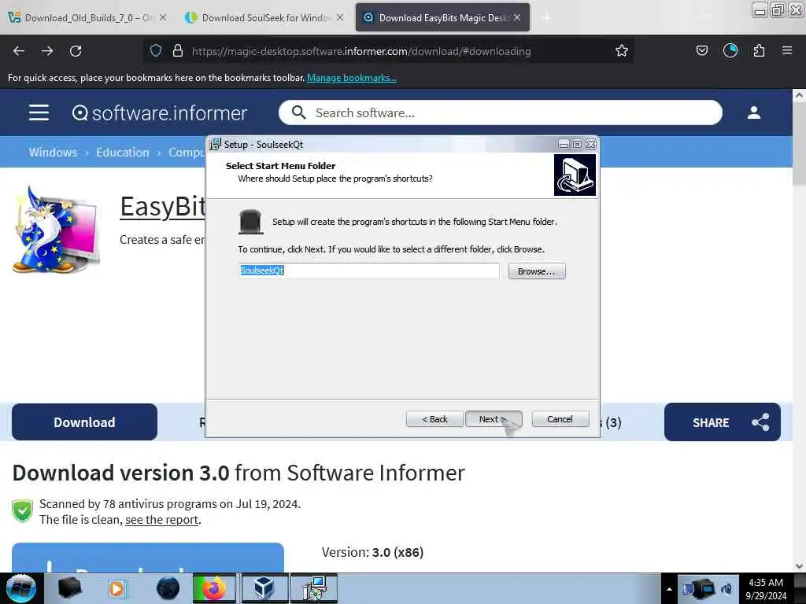This screenshot has height=604, width=806.
Task: Go to the Education breadcrumb
Action: click(x=122, y=152)
